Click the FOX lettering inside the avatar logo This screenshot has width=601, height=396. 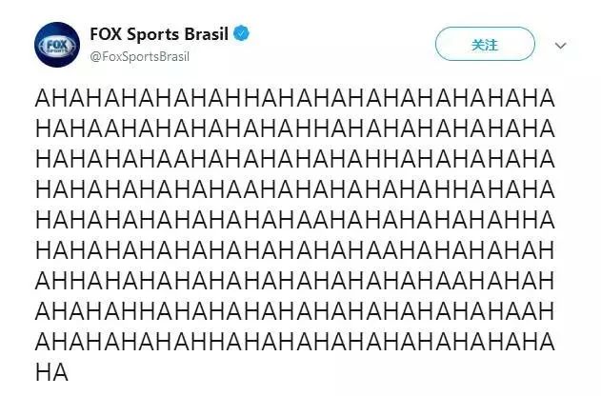pyautogui.click(x=57, y=45)
